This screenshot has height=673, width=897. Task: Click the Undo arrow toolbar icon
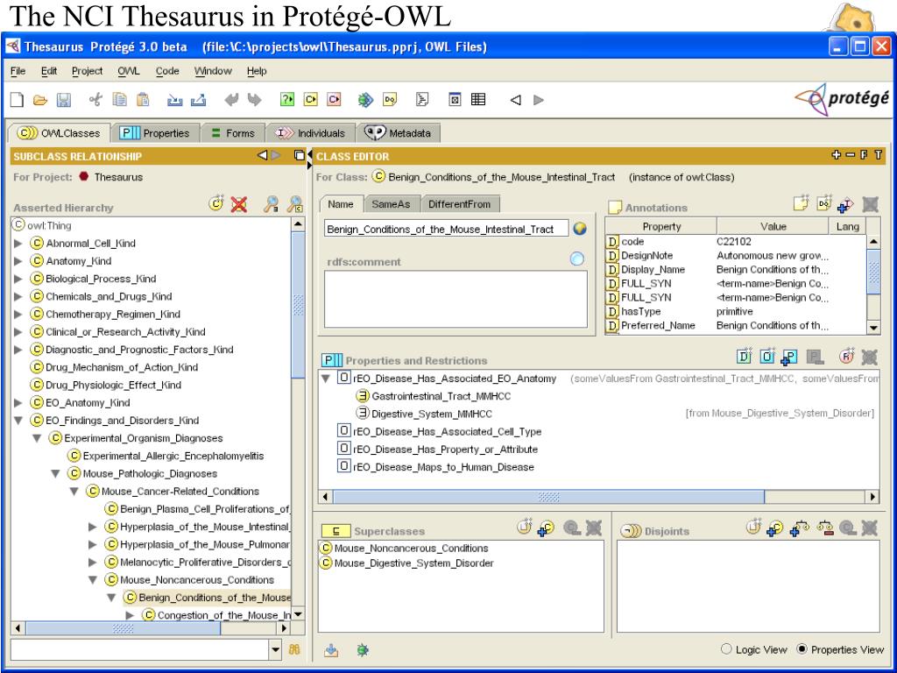point(231,100)
